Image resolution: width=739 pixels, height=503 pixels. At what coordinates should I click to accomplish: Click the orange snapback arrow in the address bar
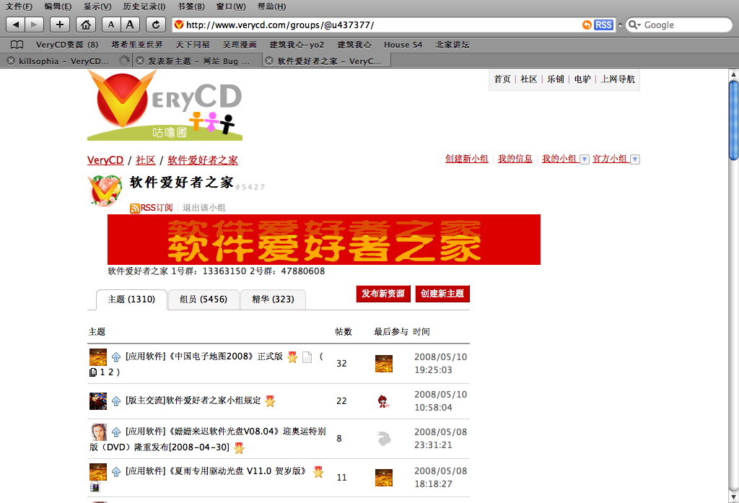587,25
